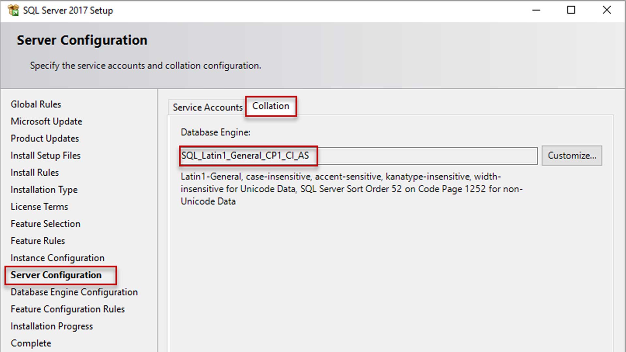The height and width of the screenshot is (352, 626).
Task: Select Server Configuration in the sidebar
Action: tap(56, 275)
